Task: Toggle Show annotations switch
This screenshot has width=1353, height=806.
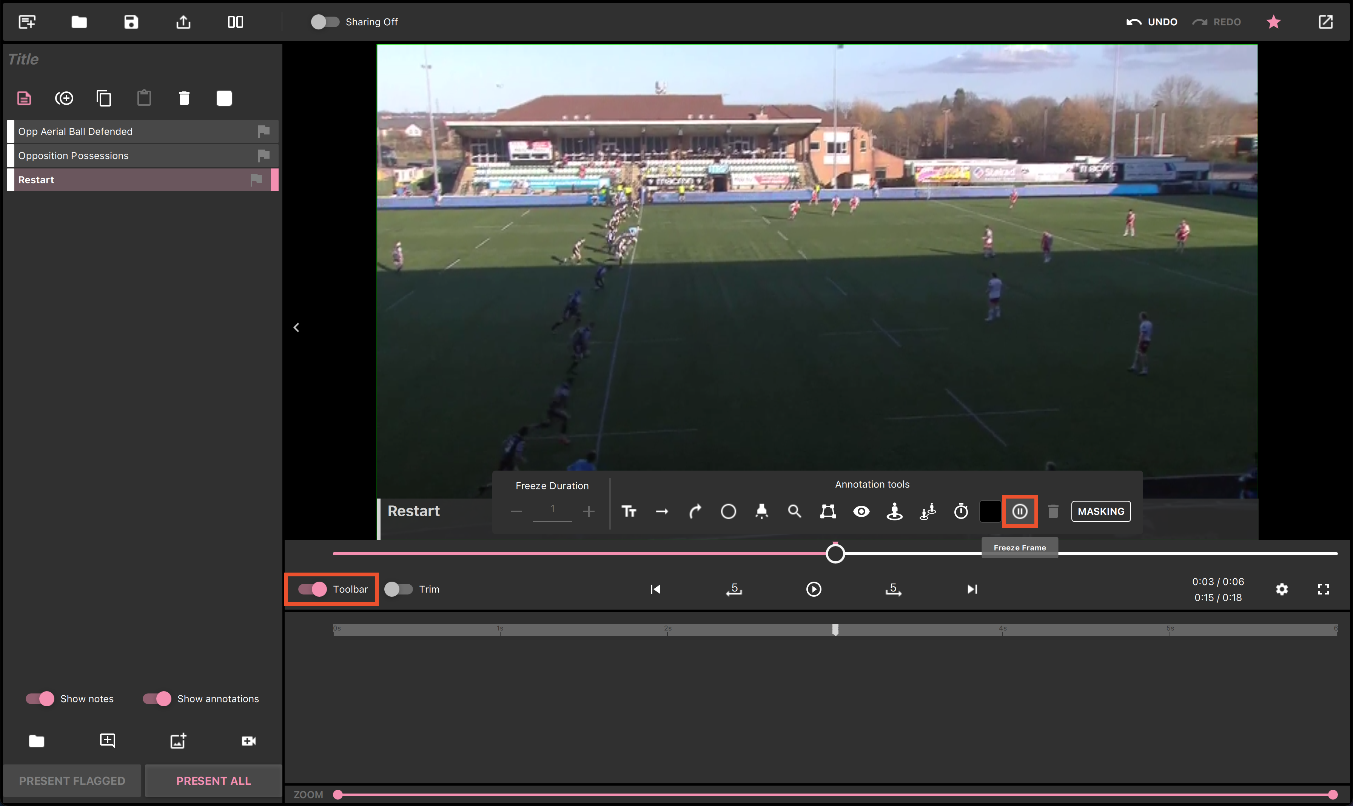Action: pos(157,698)
